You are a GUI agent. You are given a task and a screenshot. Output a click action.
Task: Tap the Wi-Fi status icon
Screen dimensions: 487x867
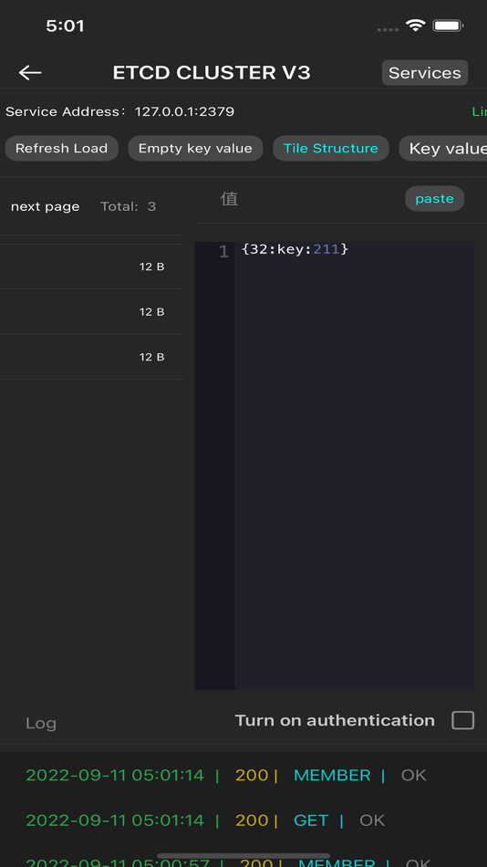tap(415, 26)
